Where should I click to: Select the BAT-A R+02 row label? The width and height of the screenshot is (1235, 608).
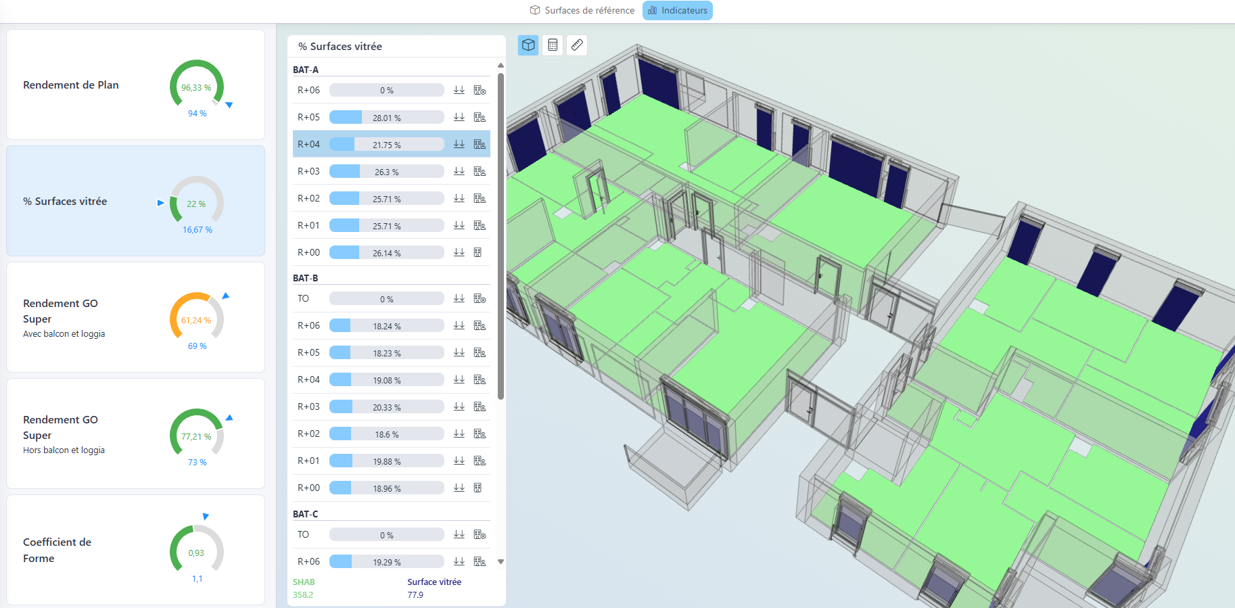point(308,198)
